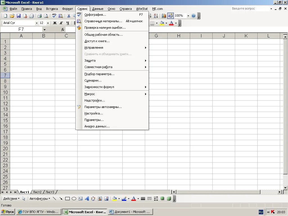The height and width of the screenshot is (216, 288).
Task: Switch to the Лист3 sheet tab
Action: pos(50,192)
